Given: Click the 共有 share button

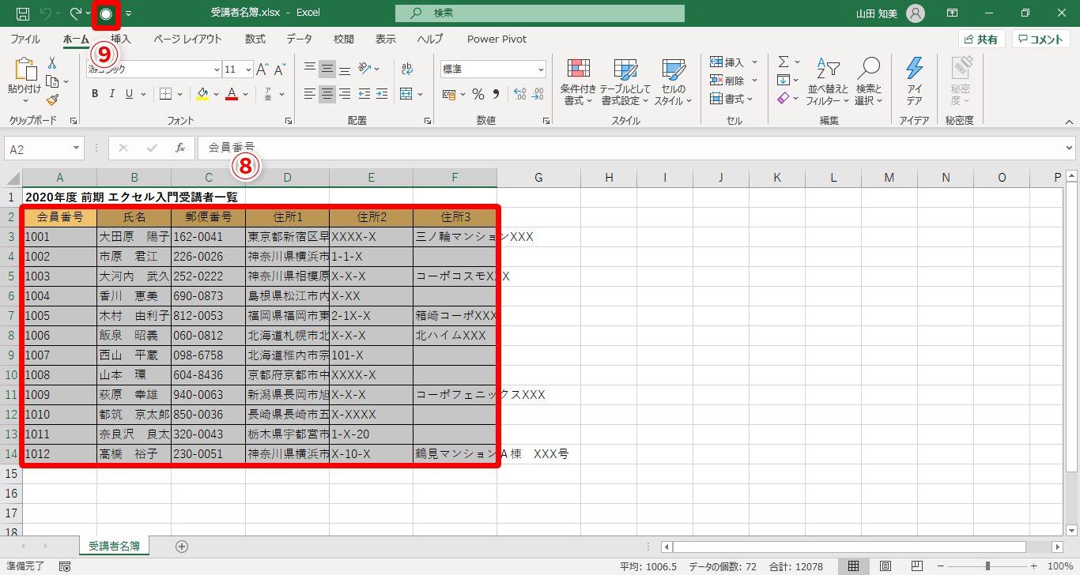Looking at the screenshot, I should 981,39.
